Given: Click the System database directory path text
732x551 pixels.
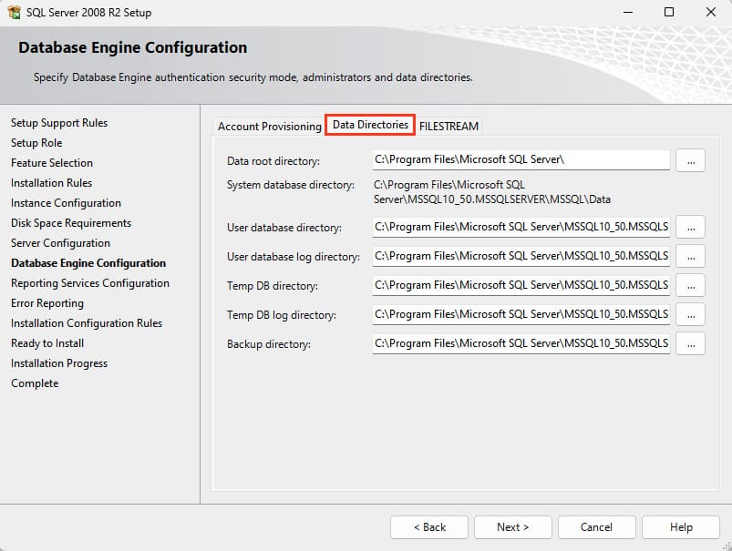Looking at the screenshot, I should [492, 192].
